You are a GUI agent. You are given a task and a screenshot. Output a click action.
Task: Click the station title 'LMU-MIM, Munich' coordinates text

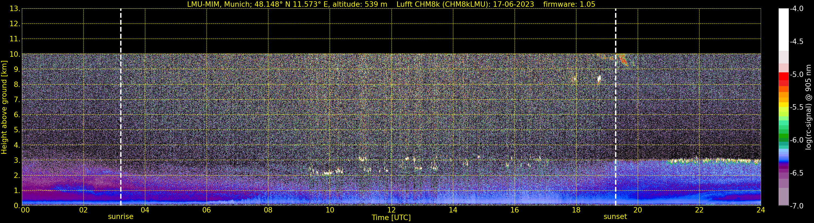[x=287, y=4]
